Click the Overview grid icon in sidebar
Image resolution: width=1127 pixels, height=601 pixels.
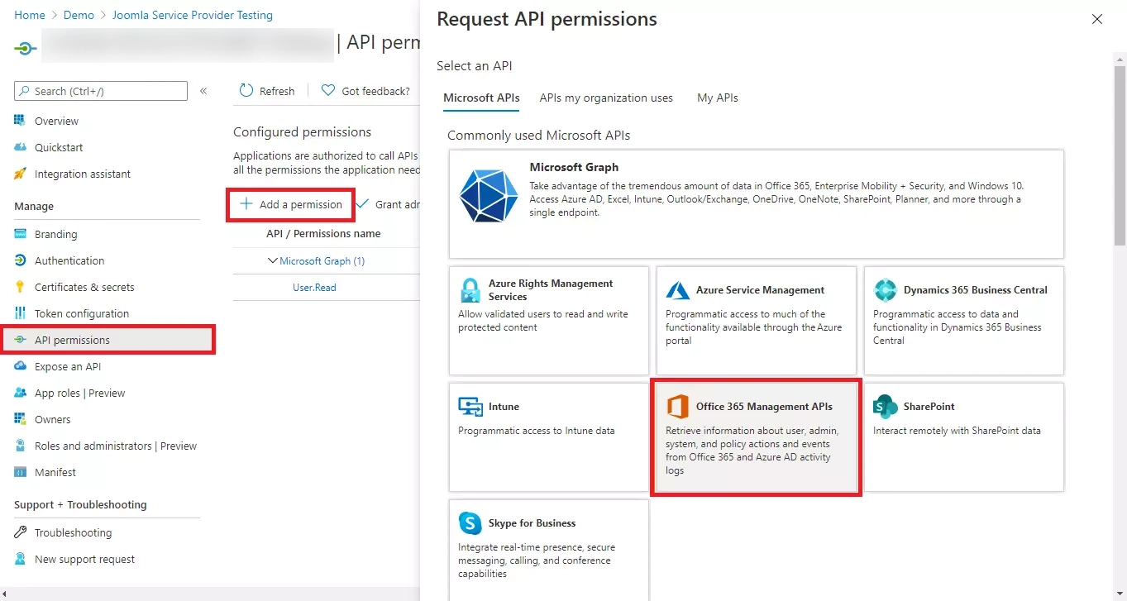pyautogui.click(x=20, y=121)
